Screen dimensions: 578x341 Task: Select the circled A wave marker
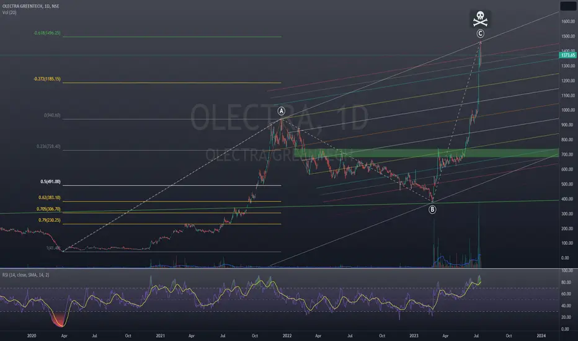(282, 111)
